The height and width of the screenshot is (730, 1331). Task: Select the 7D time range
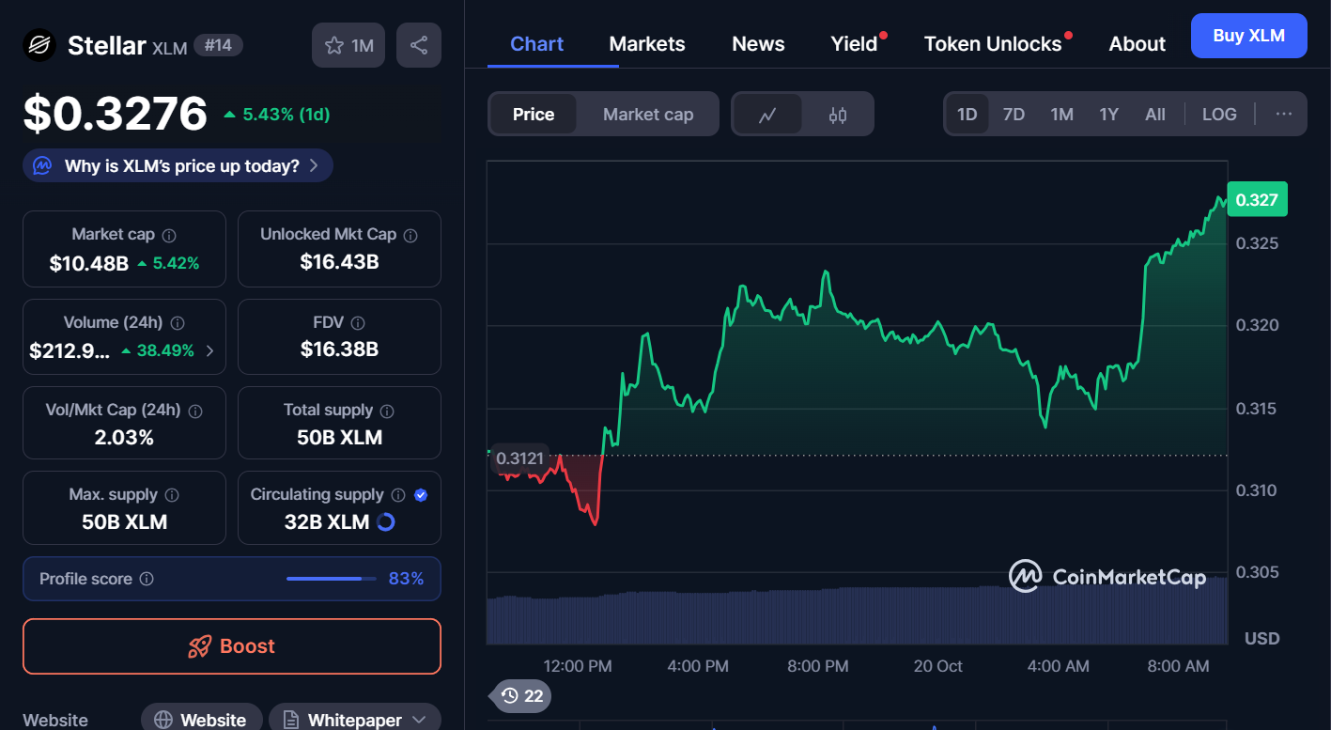(x=1014, y=114)
